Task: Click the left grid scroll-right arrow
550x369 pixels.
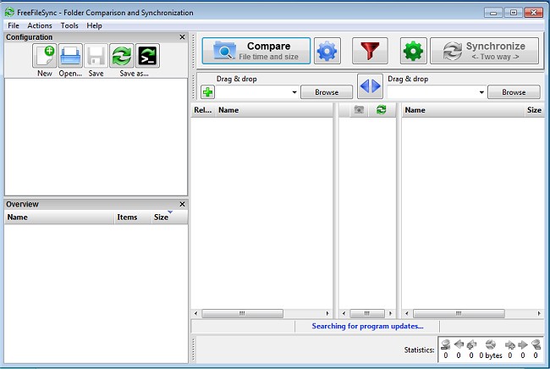Action: tap(327, 313)
